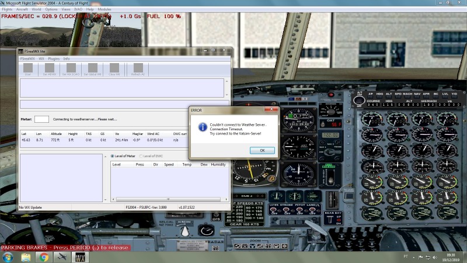
Task: Select the Level of Metar radio button
Action: pyautogui.click(x=112, y=156)
